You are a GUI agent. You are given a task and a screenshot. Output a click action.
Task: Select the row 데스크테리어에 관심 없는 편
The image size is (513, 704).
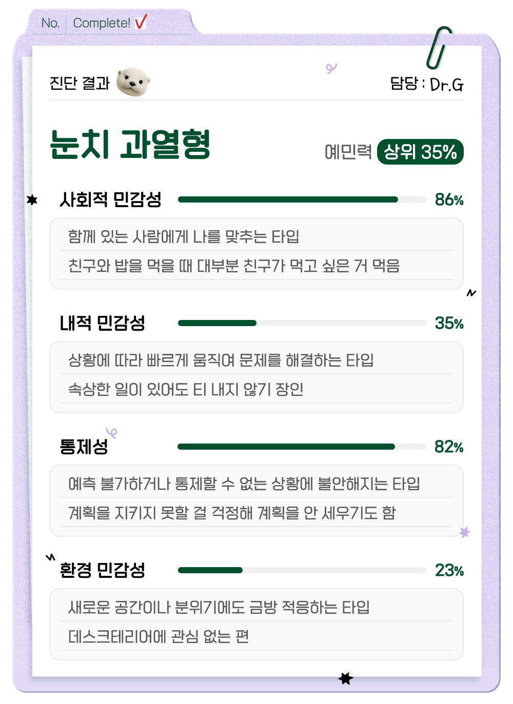click(x=159, y=636)
